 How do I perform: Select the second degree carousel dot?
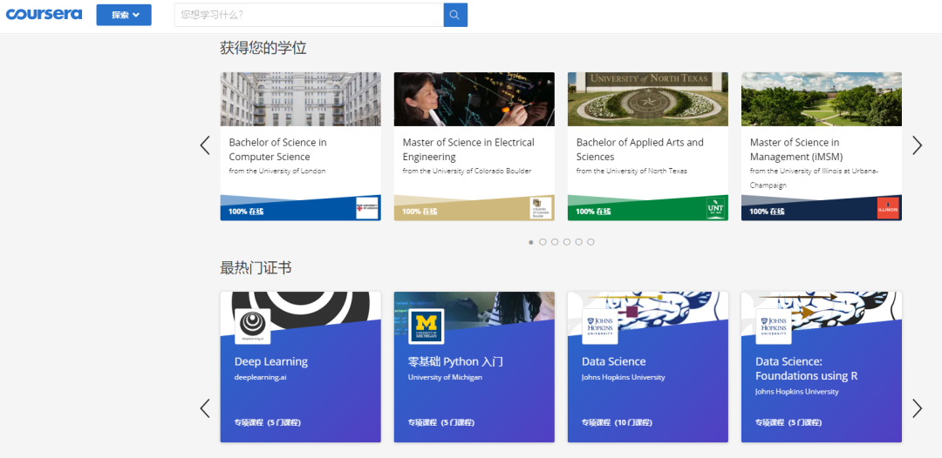pyautogui.click(x=543, y=242)
